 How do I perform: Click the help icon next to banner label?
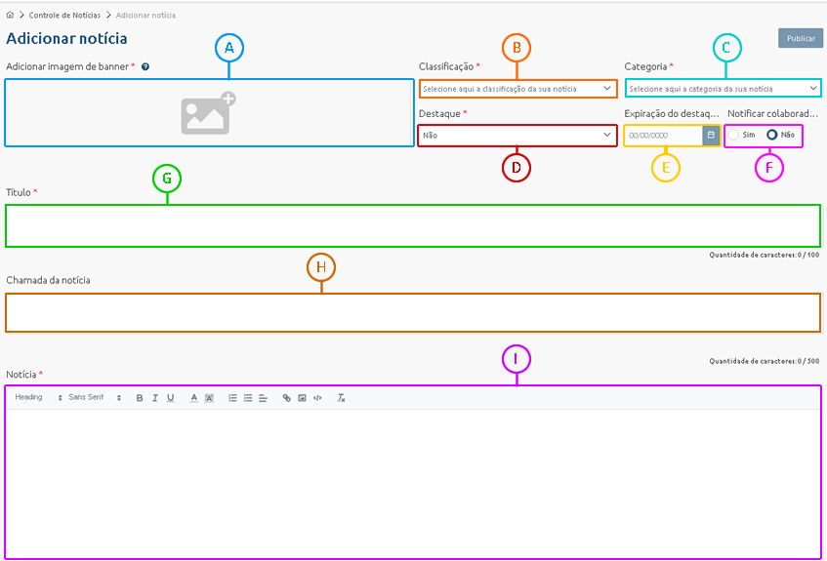tap(145, 67)
